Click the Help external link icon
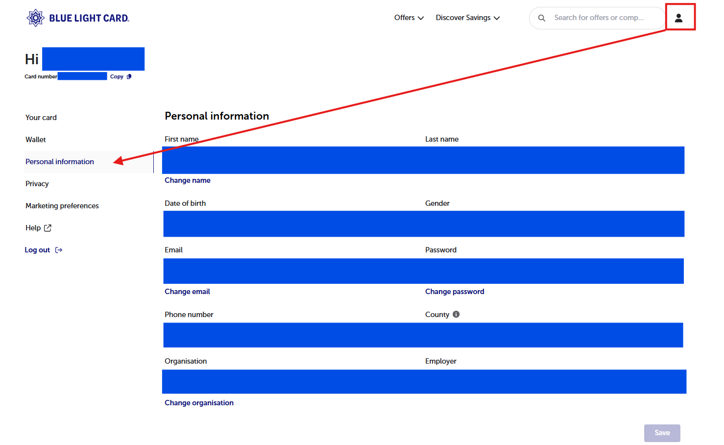 point(48,228)
